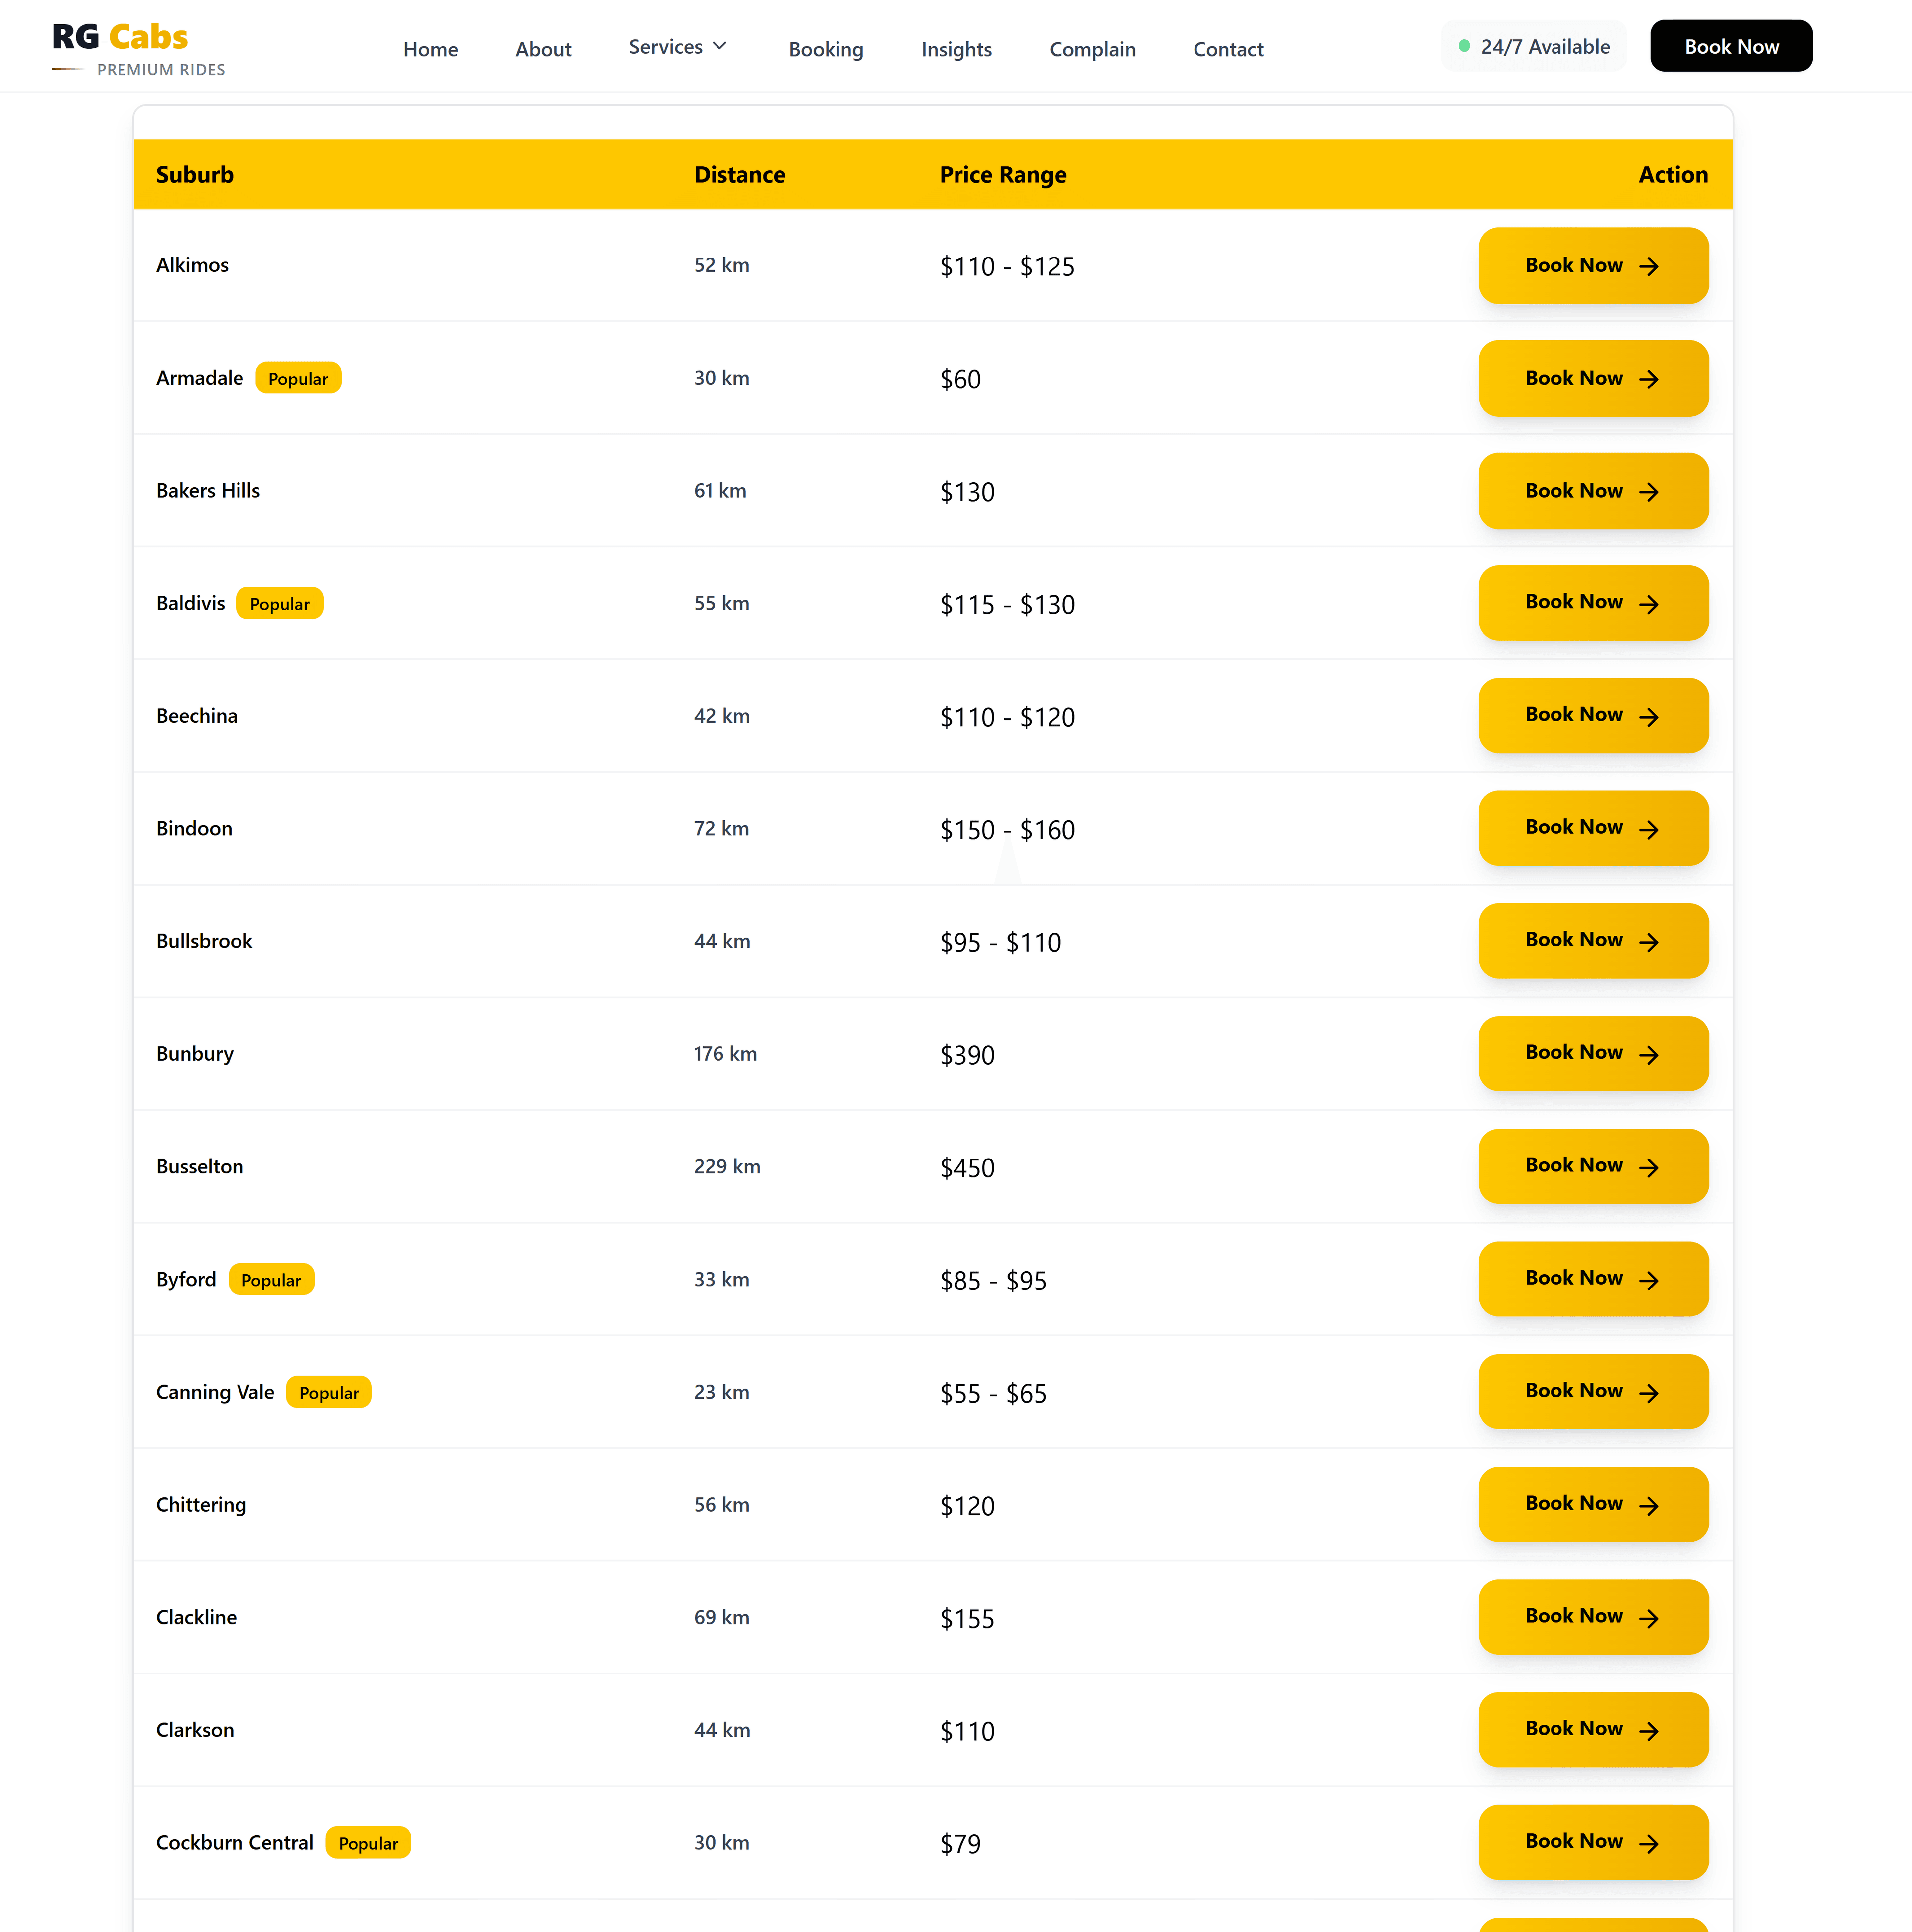This screenshot has height=1932, width=1912.
Task: Click the Popular badge beside Cockburn Central
Action: tap(368, 1843)
